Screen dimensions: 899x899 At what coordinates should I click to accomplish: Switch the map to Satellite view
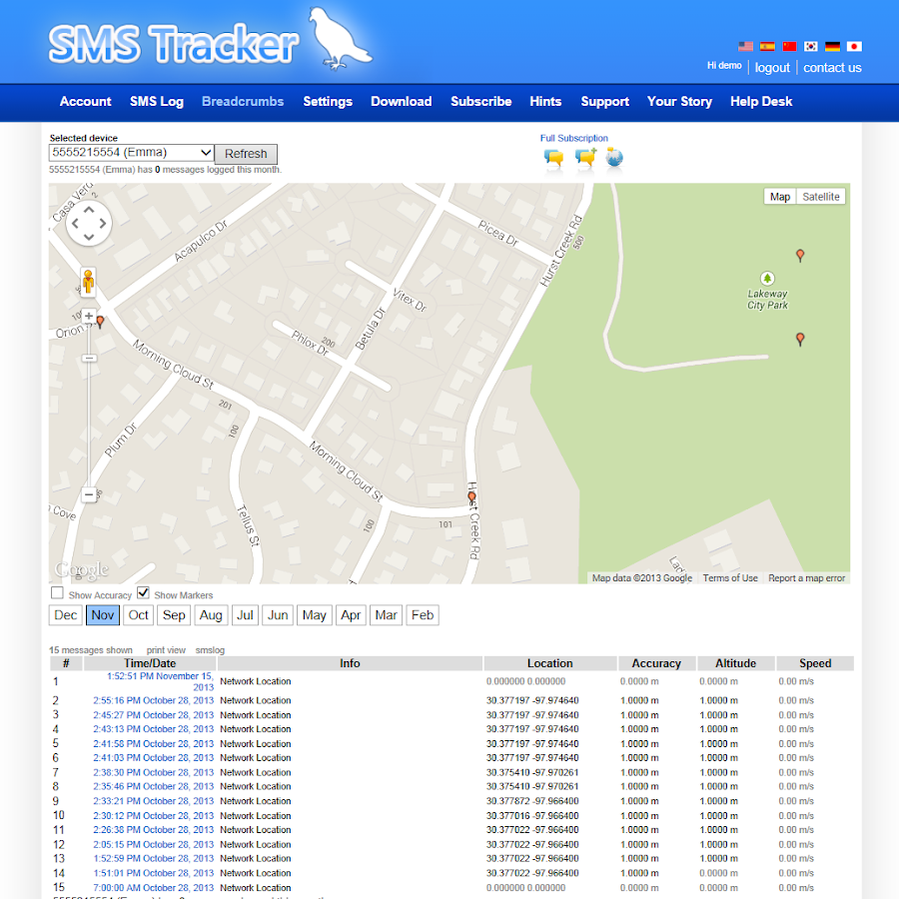tap(820, 197)
